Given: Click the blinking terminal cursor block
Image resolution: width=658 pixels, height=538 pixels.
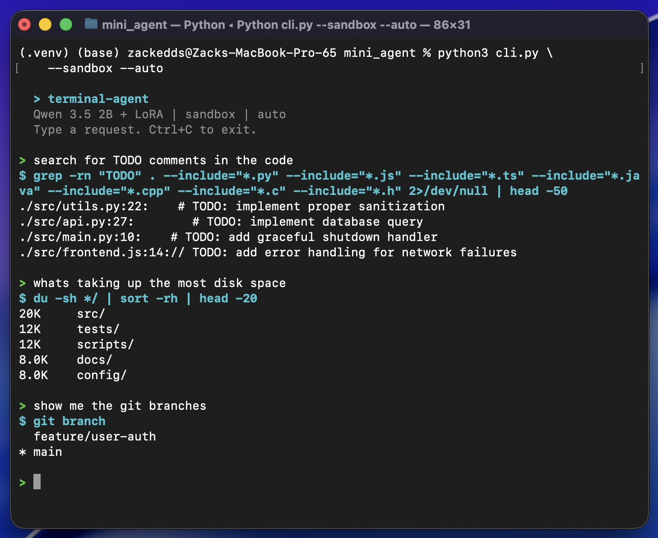Looking at the screenshot, I should point(38,482).
